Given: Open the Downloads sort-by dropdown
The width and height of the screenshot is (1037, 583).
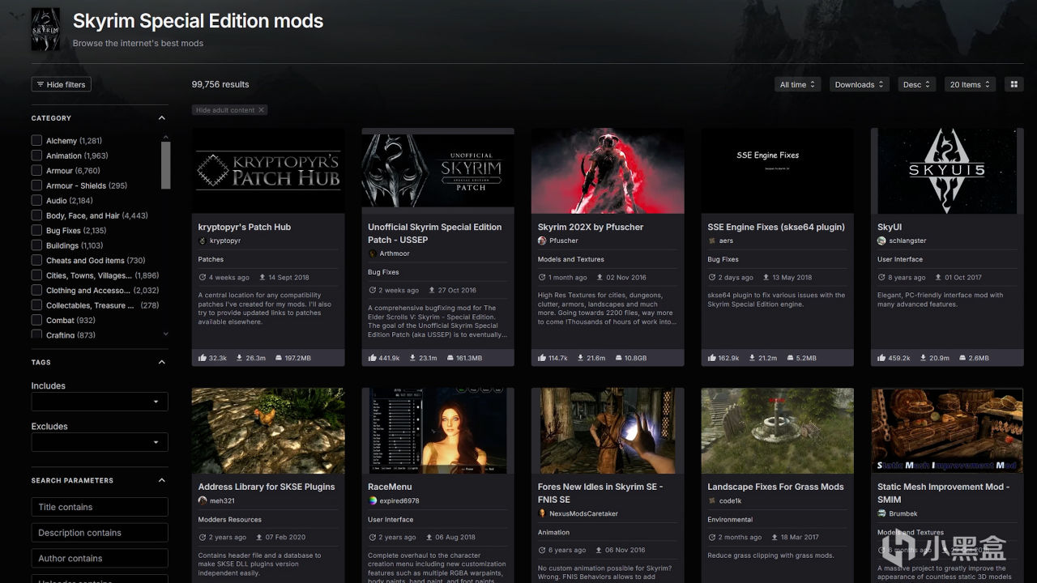Looking at the screenshot, I should 860,84.
